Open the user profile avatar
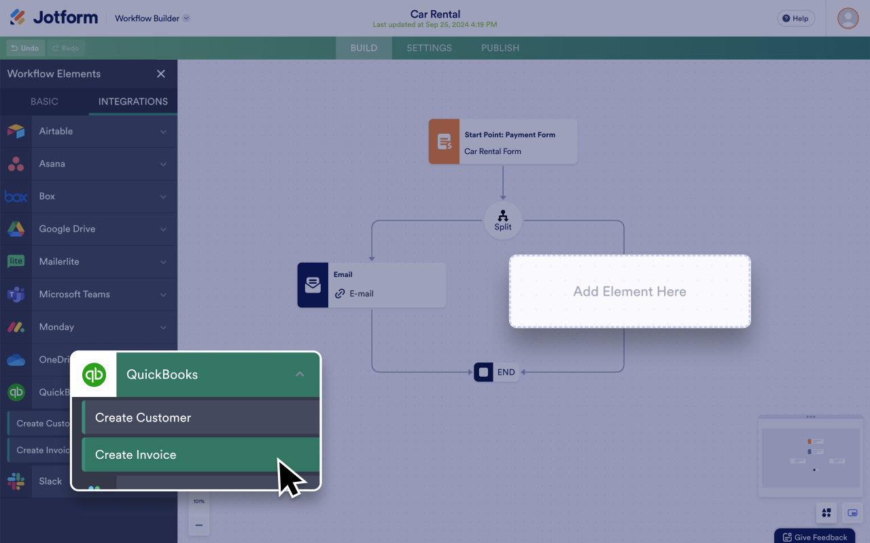The height and width of the screenshot is (543, 870). coord(848,18)
